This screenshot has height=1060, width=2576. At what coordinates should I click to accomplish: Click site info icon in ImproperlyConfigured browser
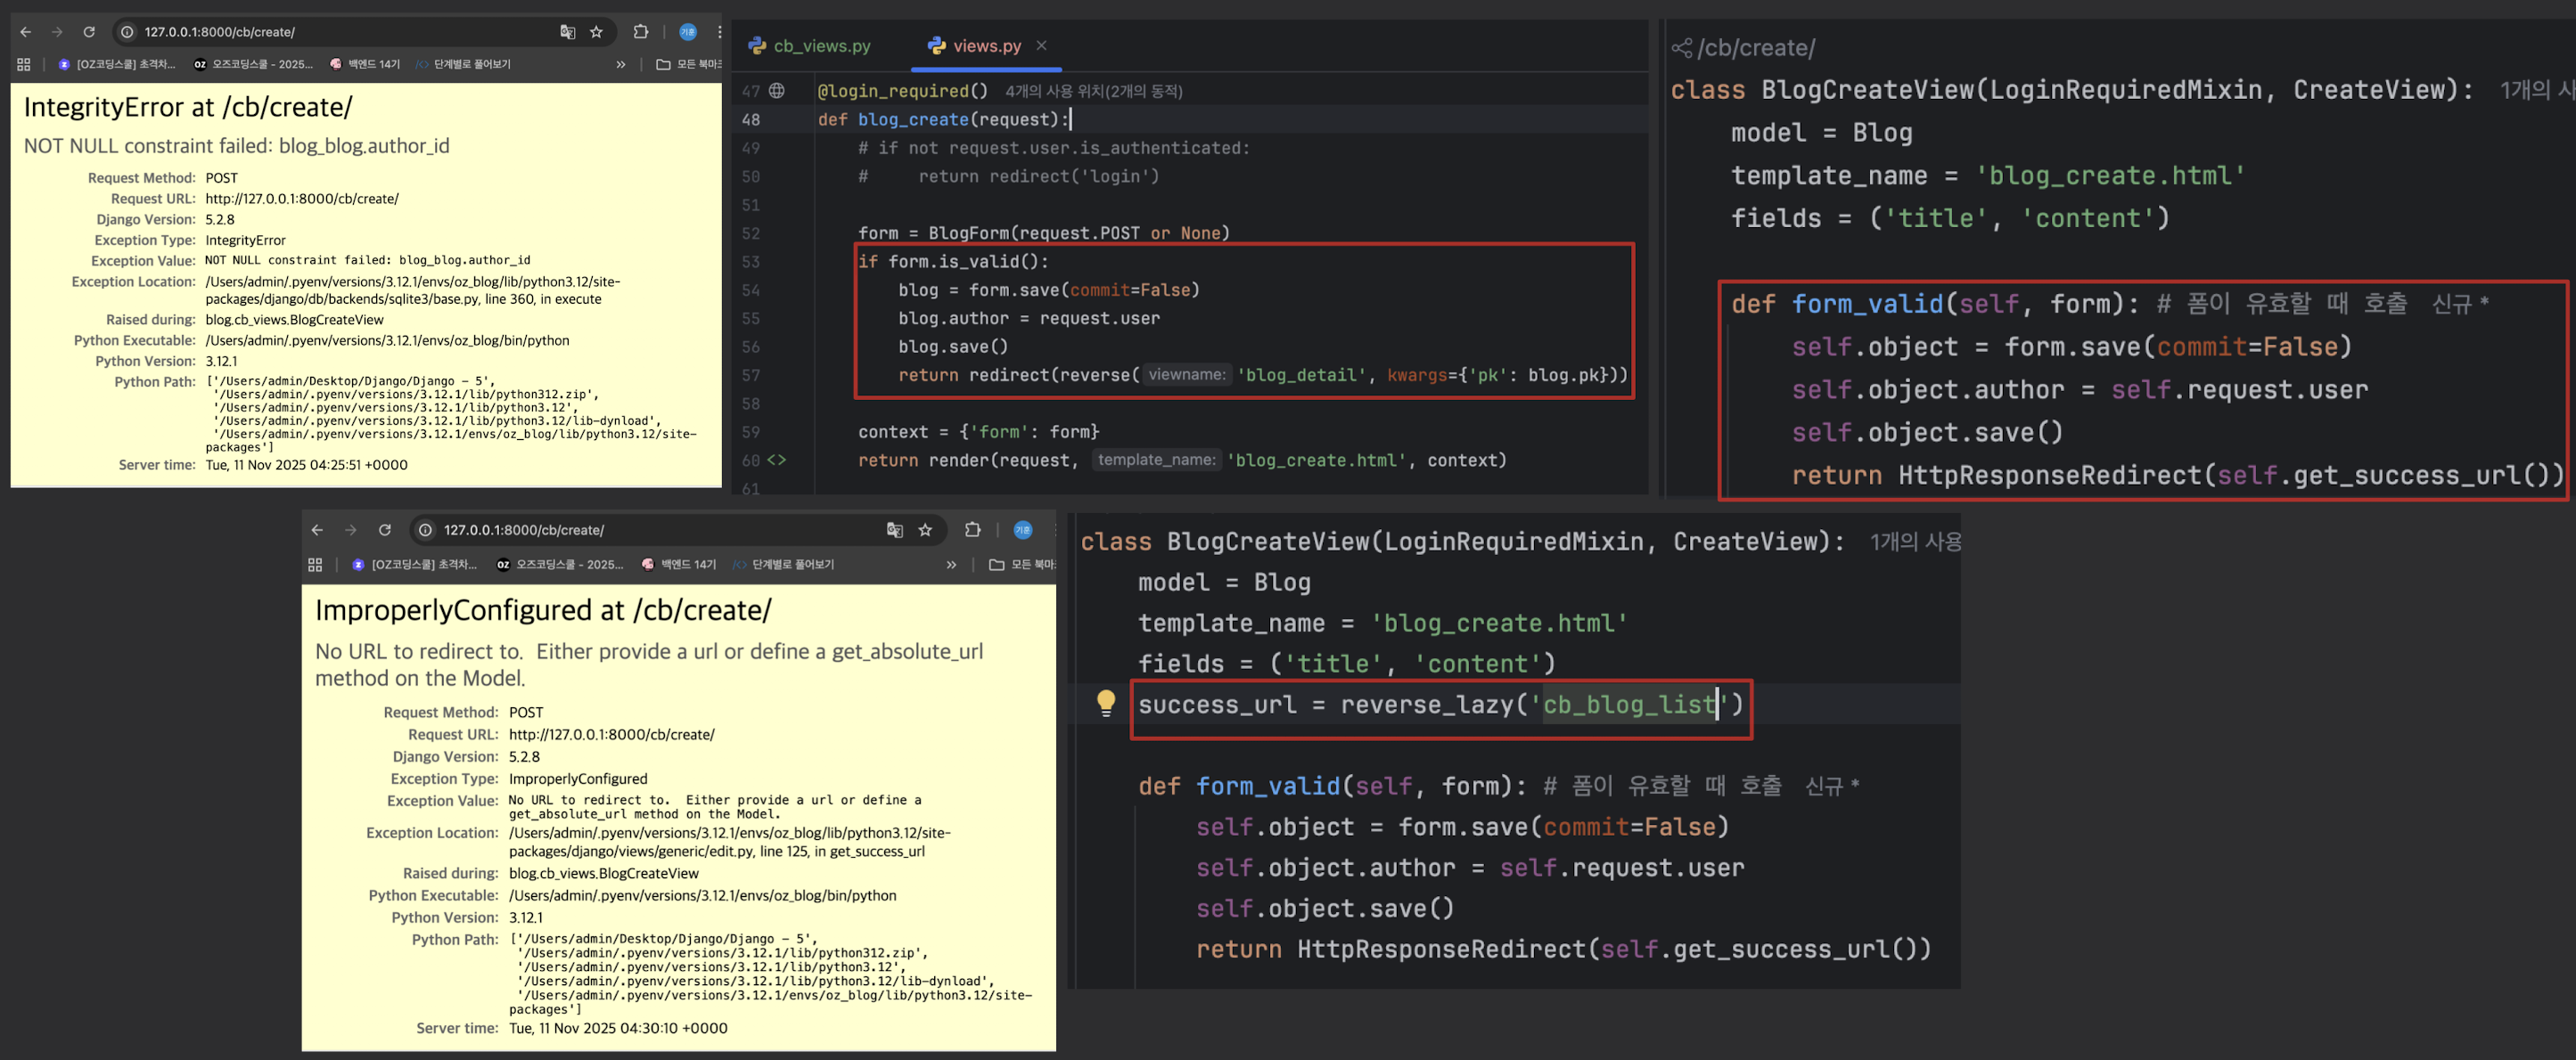[x=425, y=529]
